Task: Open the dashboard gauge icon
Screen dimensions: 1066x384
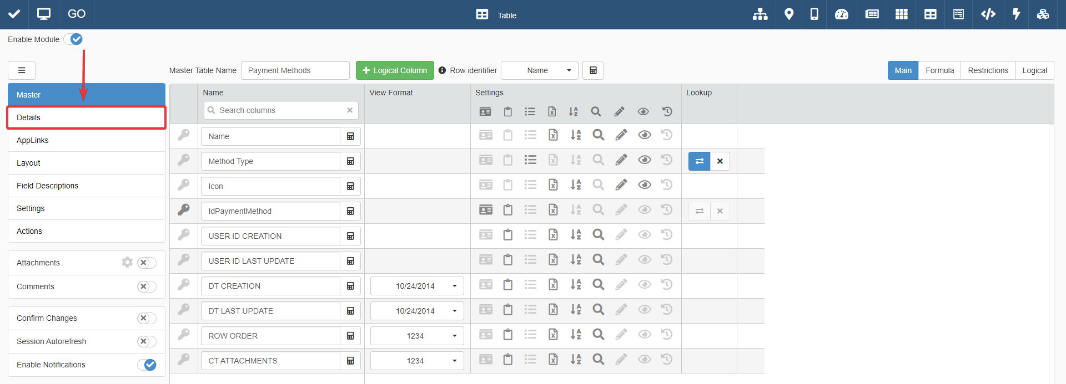Action: (841, 14)
